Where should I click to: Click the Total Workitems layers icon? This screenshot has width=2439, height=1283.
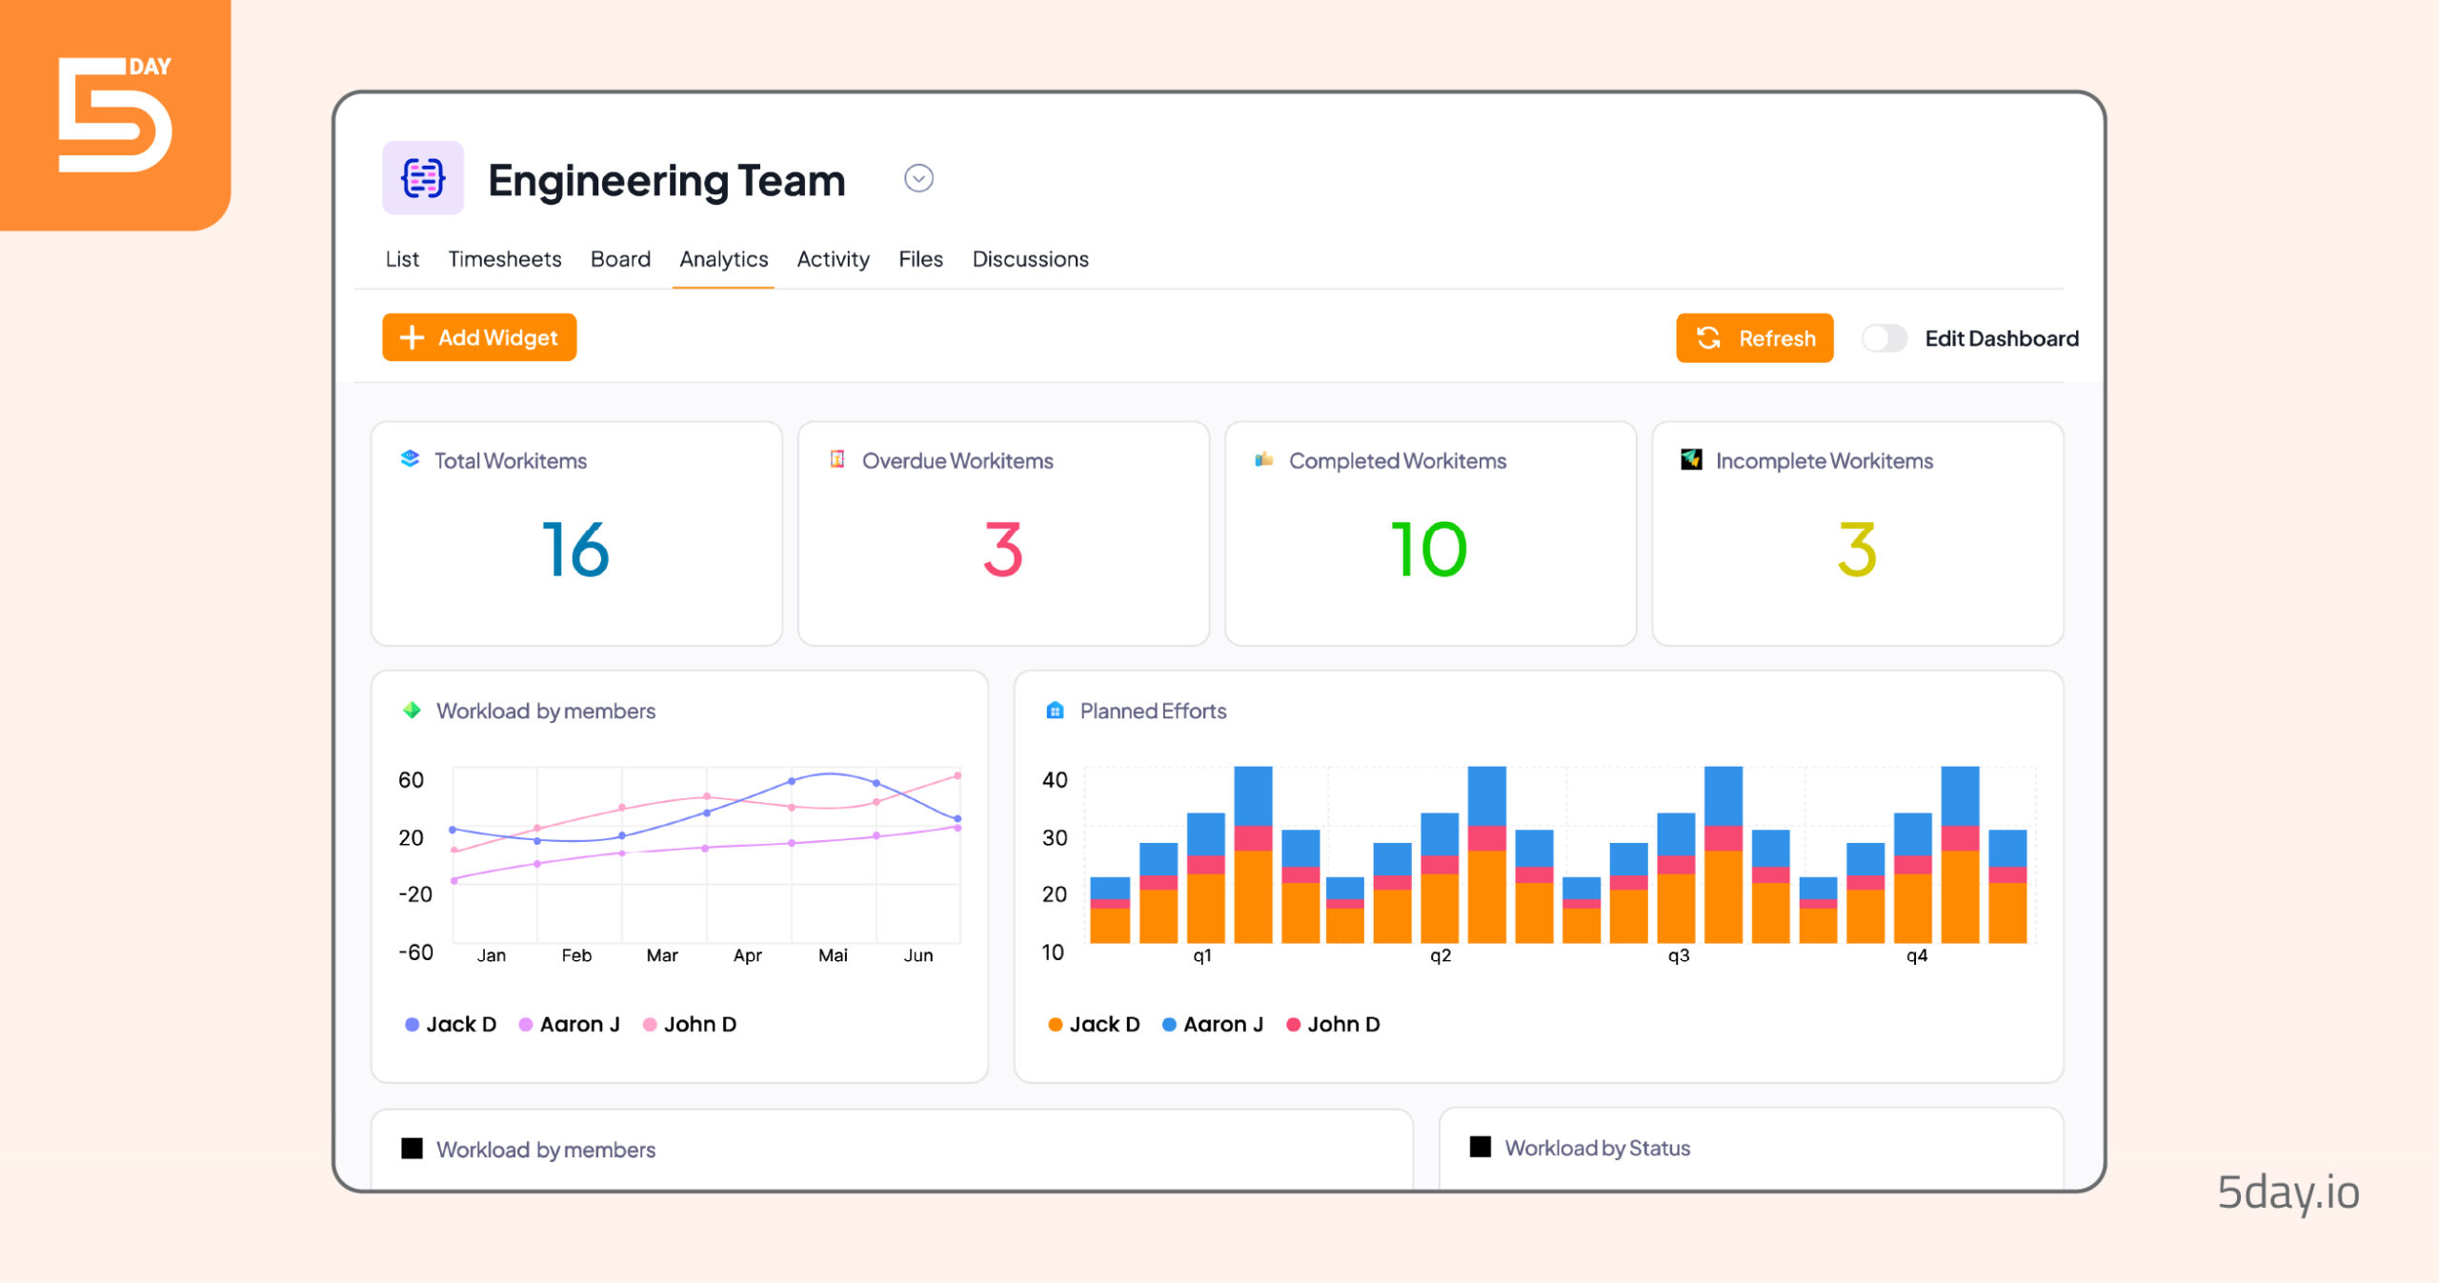[410, 459]
